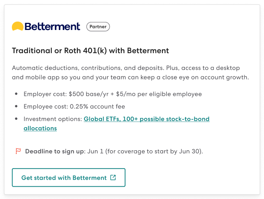
Task: Select the Partner badge
Action: tap(98, 27)
